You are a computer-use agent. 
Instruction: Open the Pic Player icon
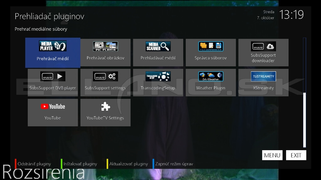pyautogui.click(x=105, y=46)
